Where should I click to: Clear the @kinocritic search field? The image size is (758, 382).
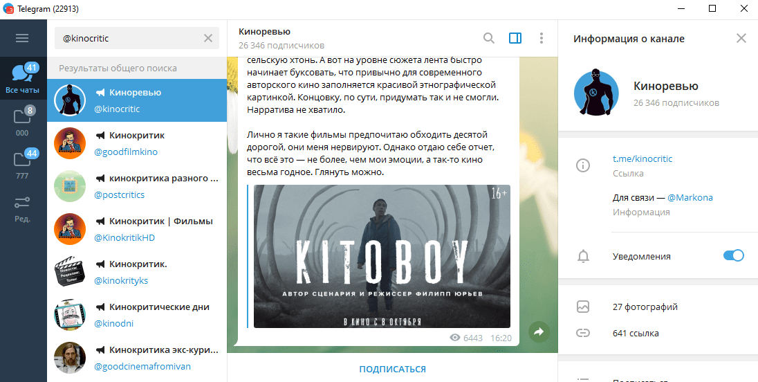(x=208, y=38)
